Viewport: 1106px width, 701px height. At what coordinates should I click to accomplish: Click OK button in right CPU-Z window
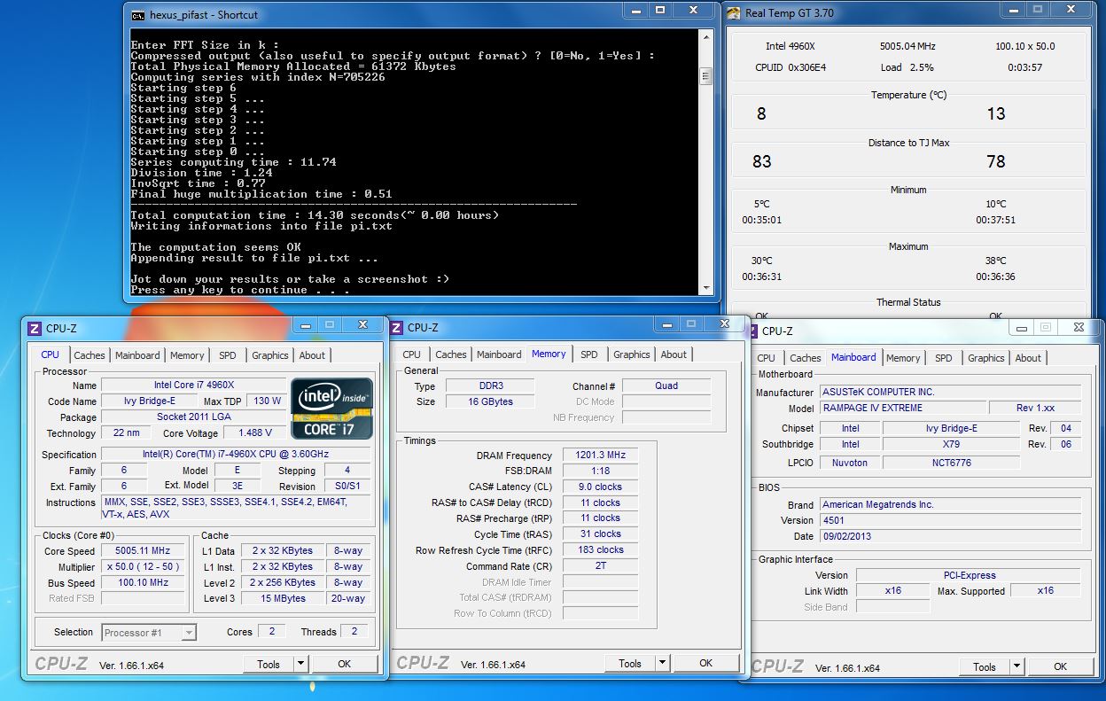coord(1060,666)
